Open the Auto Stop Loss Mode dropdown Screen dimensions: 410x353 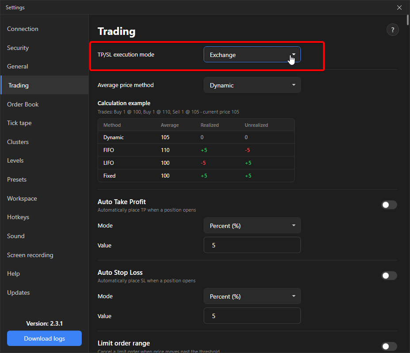click(252, 296)
